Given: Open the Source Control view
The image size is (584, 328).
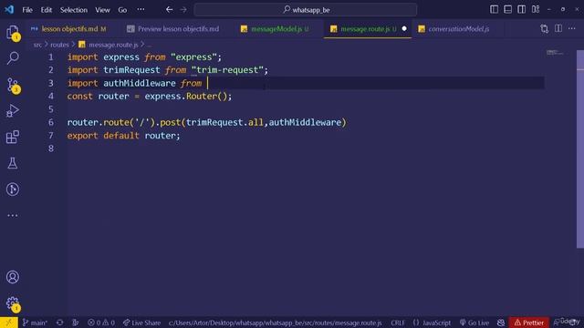Looking at the screenshot, I should point(13,86).
